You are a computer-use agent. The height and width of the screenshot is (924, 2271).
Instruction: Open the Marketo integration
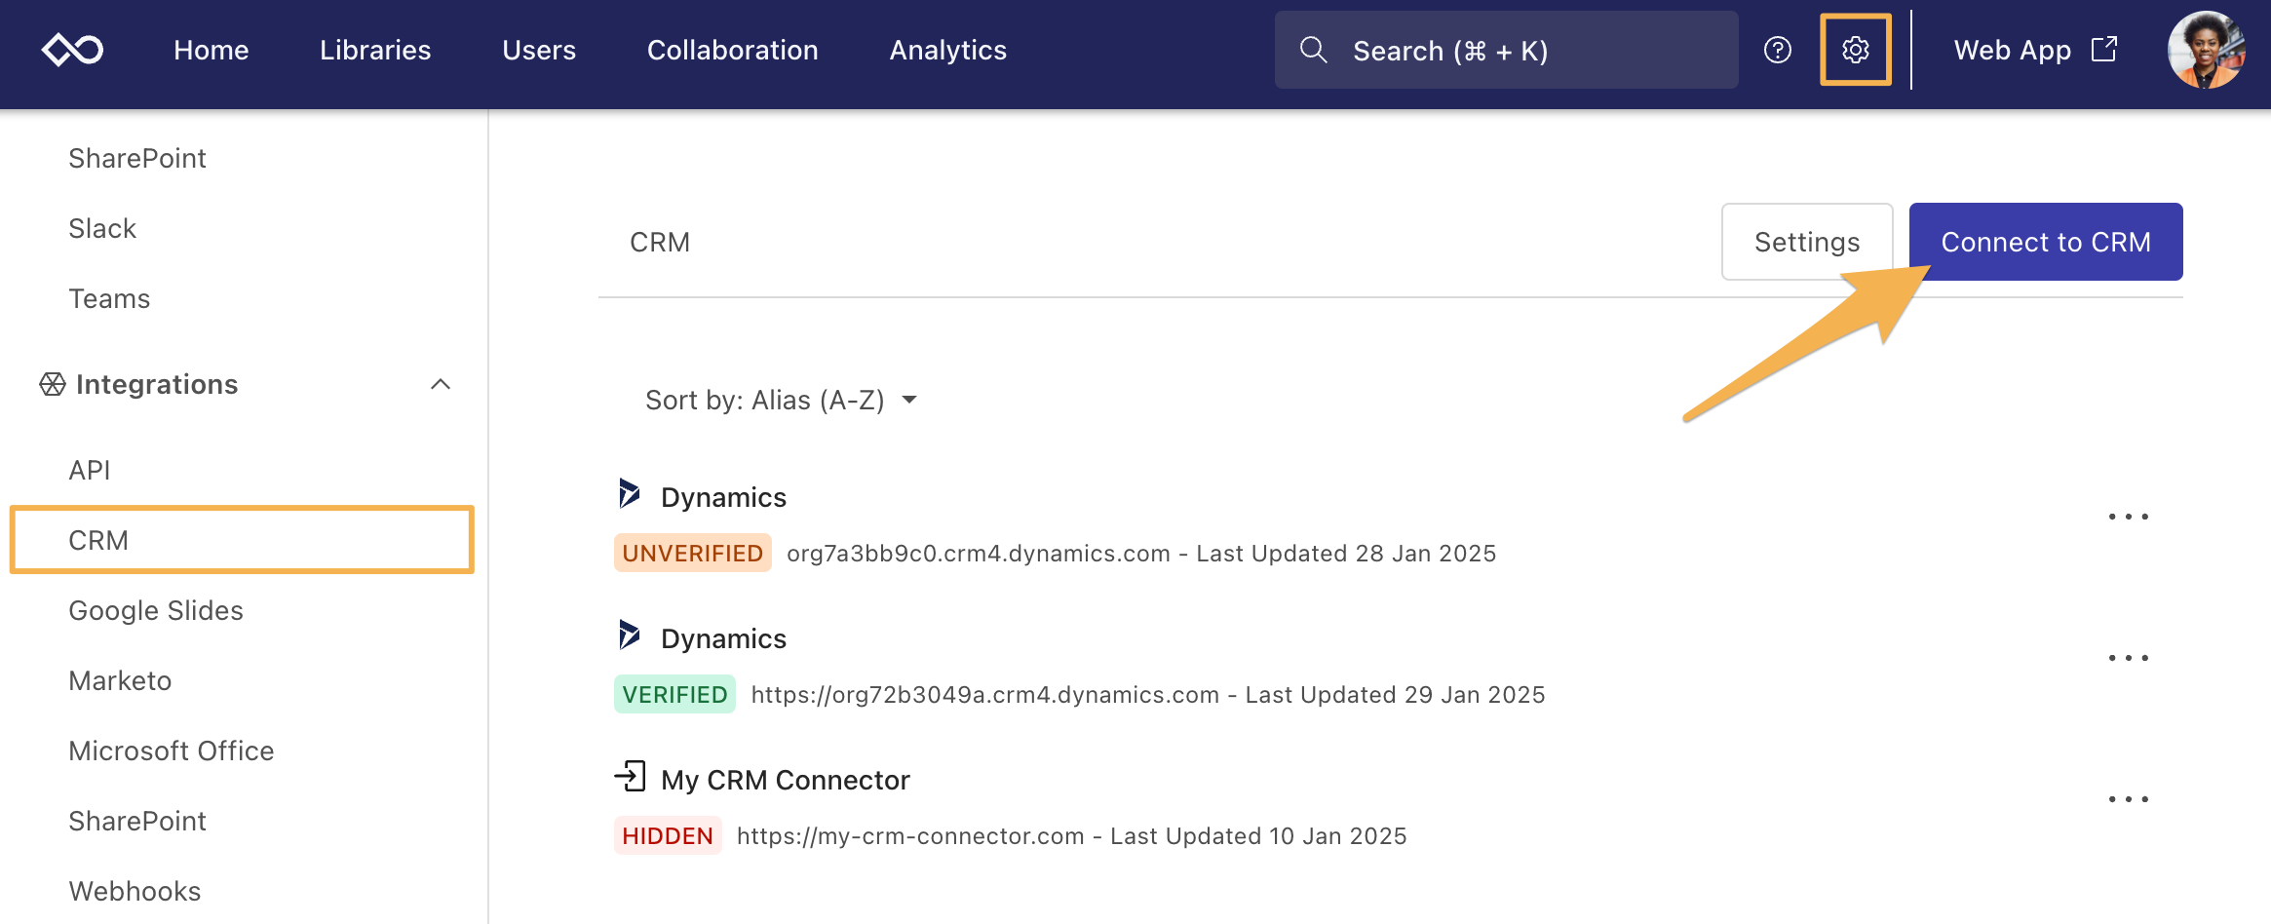click(120, 680)
